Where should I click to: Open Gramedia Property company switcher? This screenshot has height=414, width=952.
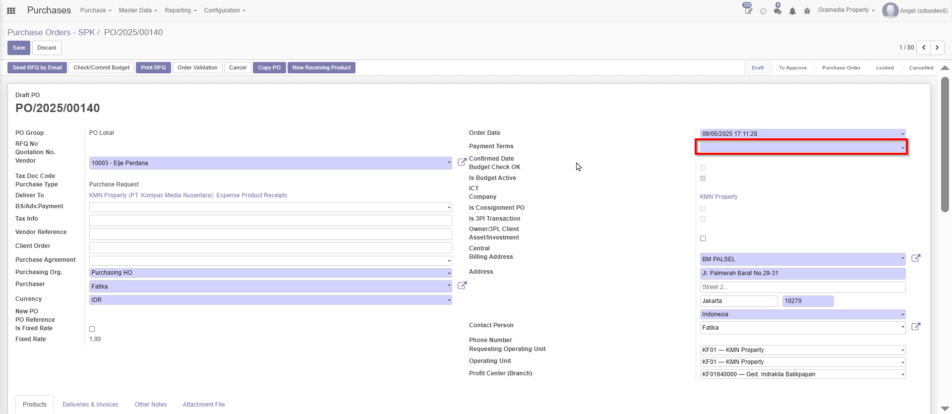[x=846, y=10]
